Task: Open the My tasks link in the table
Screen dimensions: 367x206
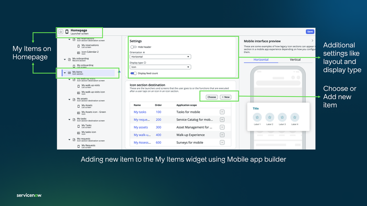Action: coord(140,112)
